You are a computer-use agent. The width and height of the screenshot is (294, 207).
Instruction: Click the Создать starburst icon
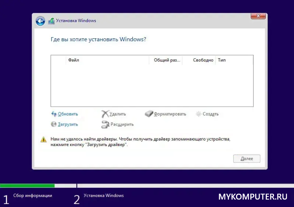198,114
